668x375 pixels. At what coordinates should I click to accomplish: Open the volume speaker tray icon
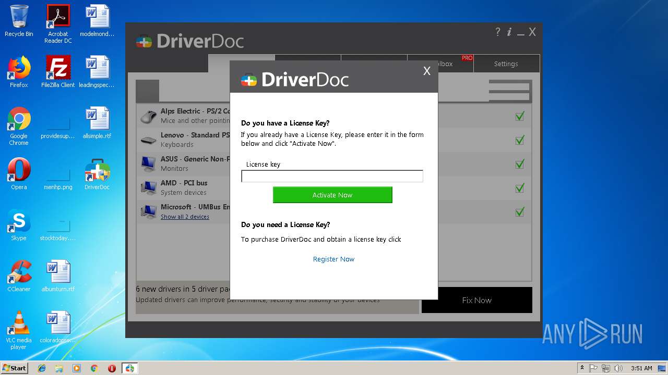click(x=618, y=368)
